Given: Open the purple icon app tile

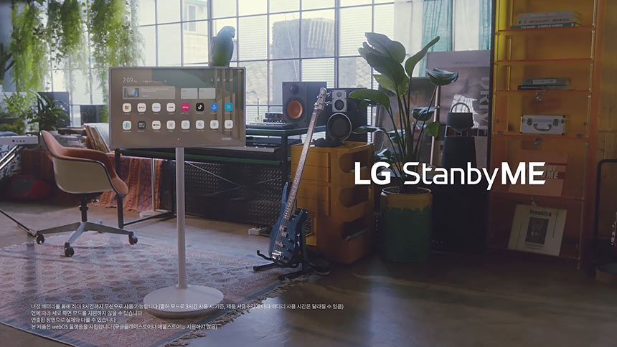Looking at the screenshot, I should tap(229, 124).
